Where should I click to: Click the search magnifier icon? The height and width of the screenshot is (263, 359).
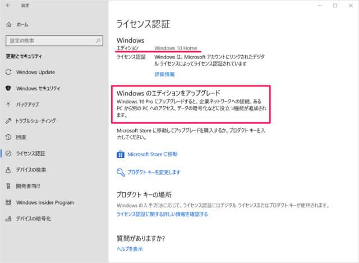[x=98, y=40]
